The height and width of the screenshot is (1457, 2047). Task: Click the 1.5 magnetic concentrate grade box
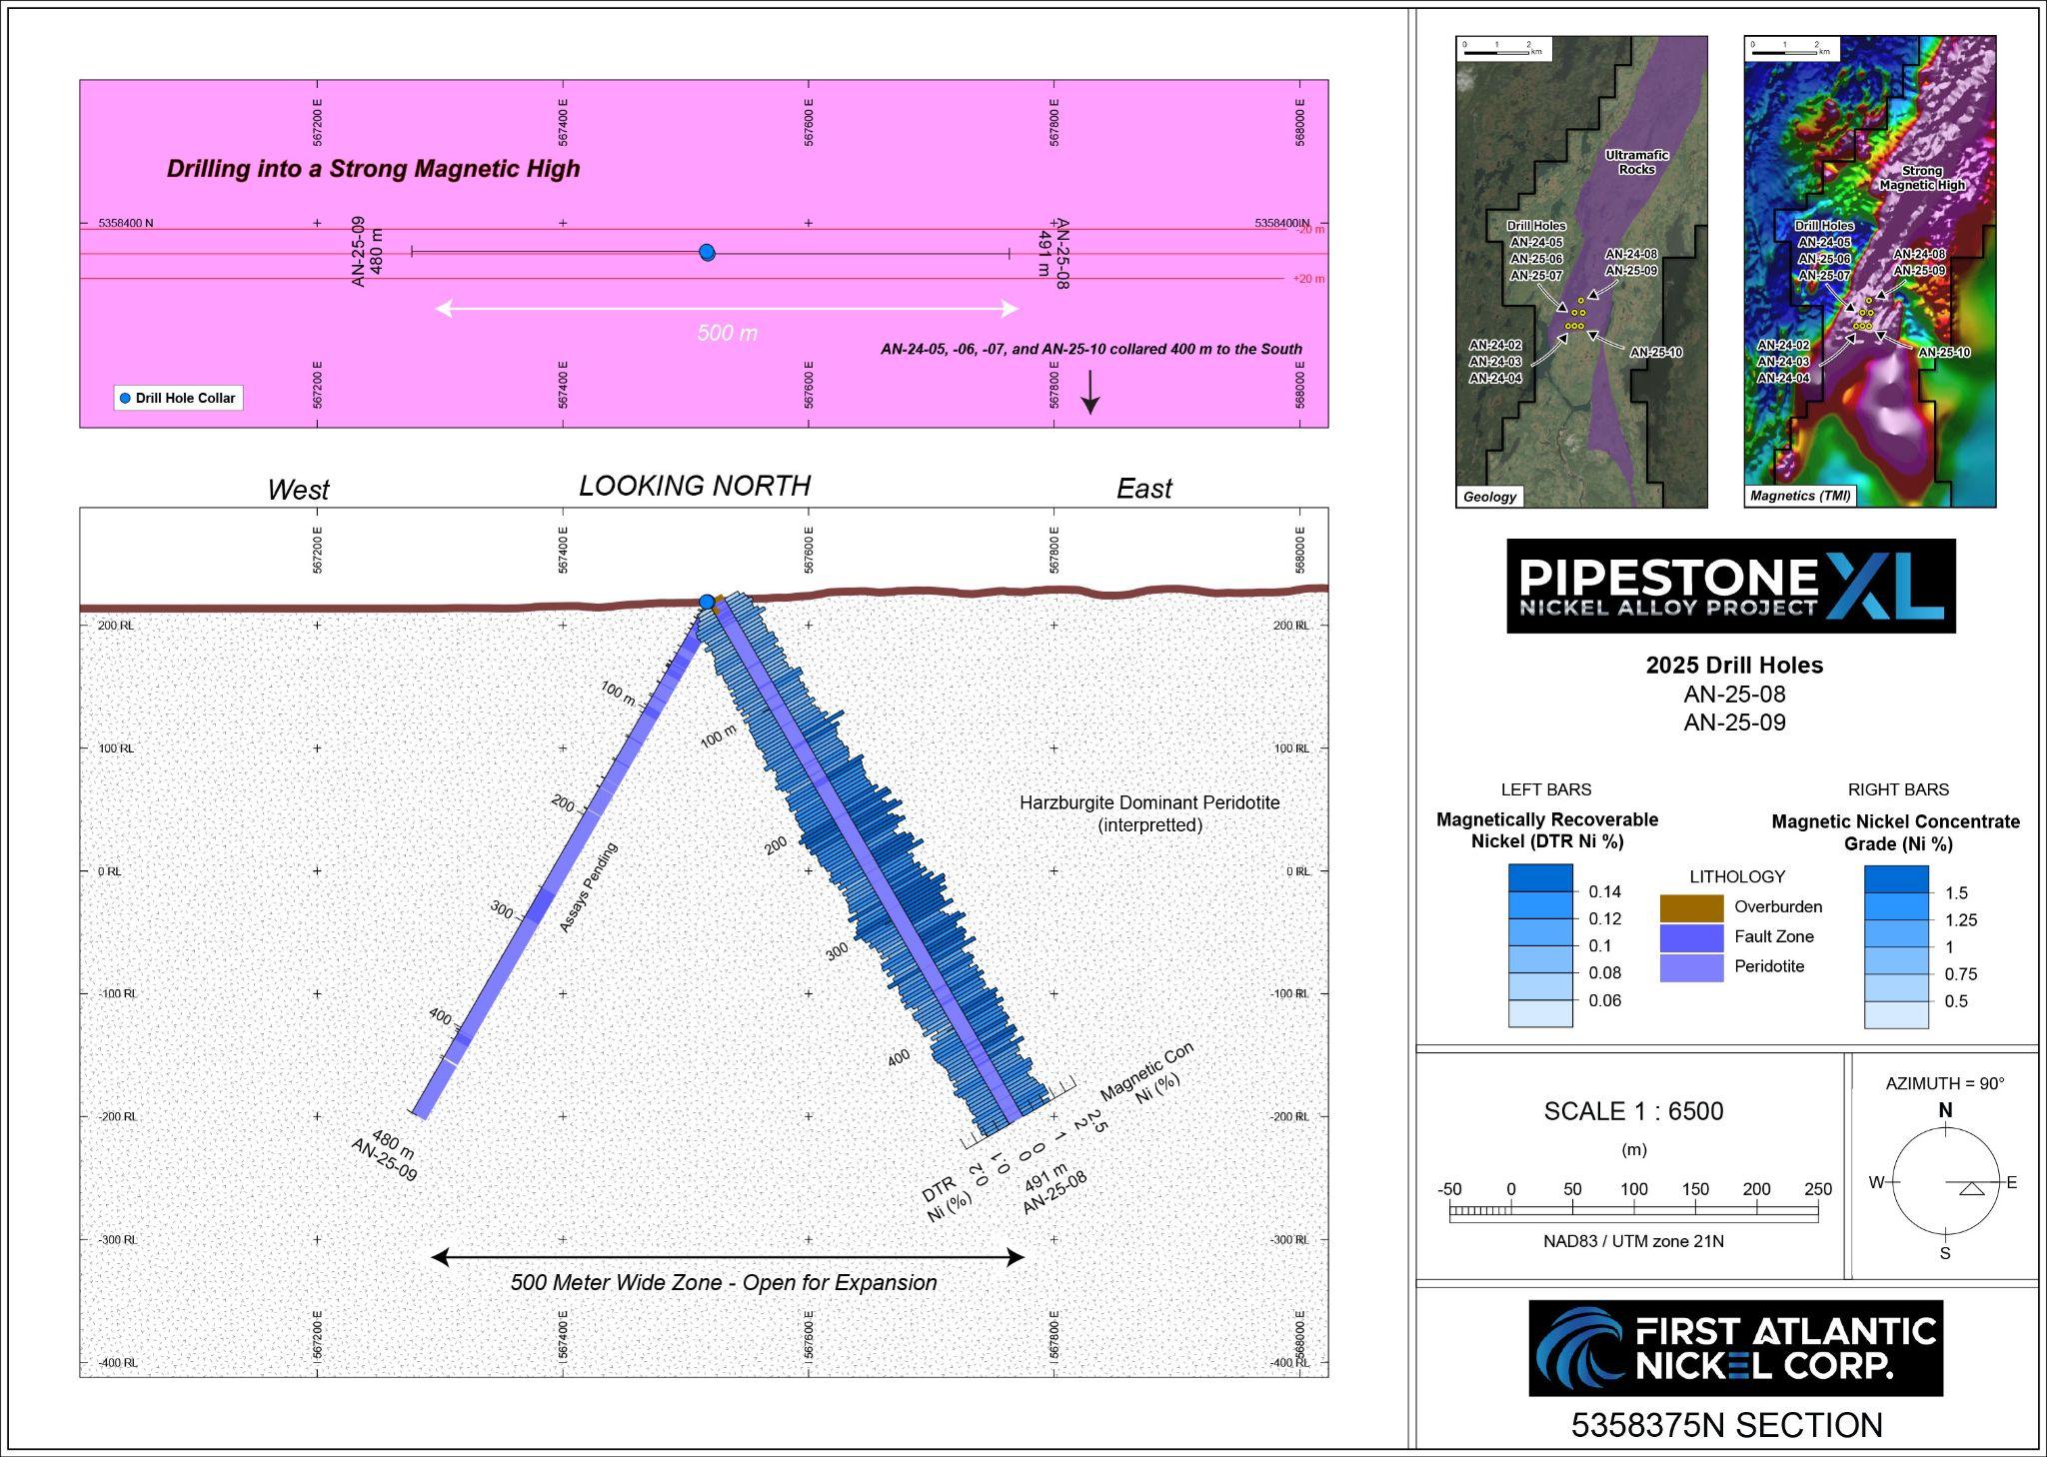[x=1895, y=880]
